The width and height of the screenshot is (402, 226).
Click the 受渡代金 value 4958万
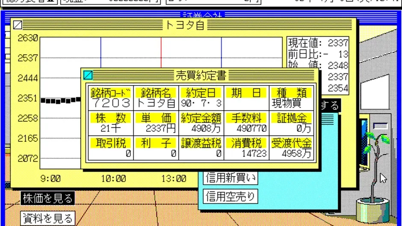coord(296,153)
